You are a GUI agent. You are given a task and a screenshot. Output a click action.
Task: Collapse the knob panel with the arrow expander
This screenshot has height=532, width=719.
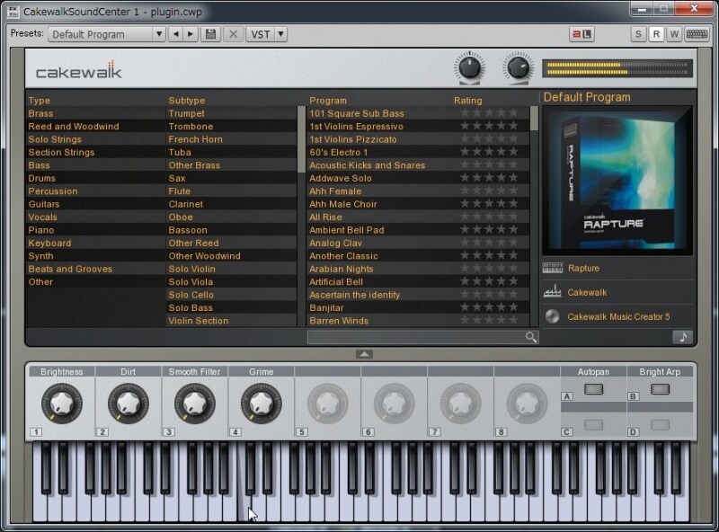tap(363, 354)
